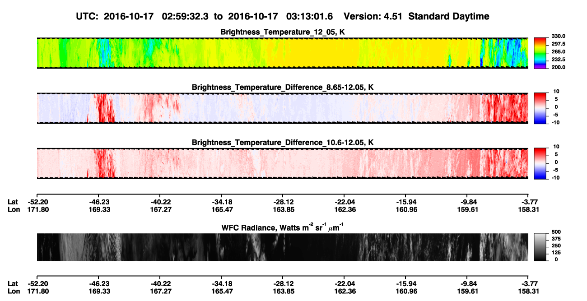Click latitude -9.84 under the 10.6-12.05 panel
The image size is (587, 301).
[x=467, y=202]
